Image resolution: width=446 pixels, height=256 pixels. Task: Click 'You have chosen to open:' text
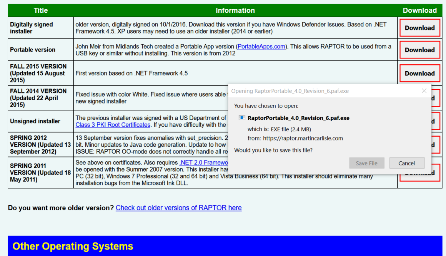click(266, 106)
